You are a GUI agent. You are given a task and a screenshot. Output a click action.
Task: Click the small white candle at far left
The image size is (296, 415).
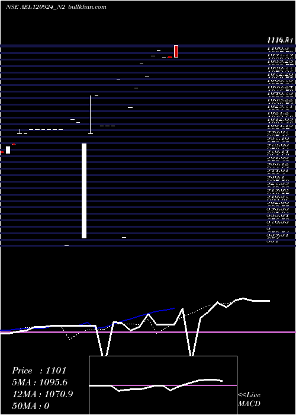(x=8, y=150)
